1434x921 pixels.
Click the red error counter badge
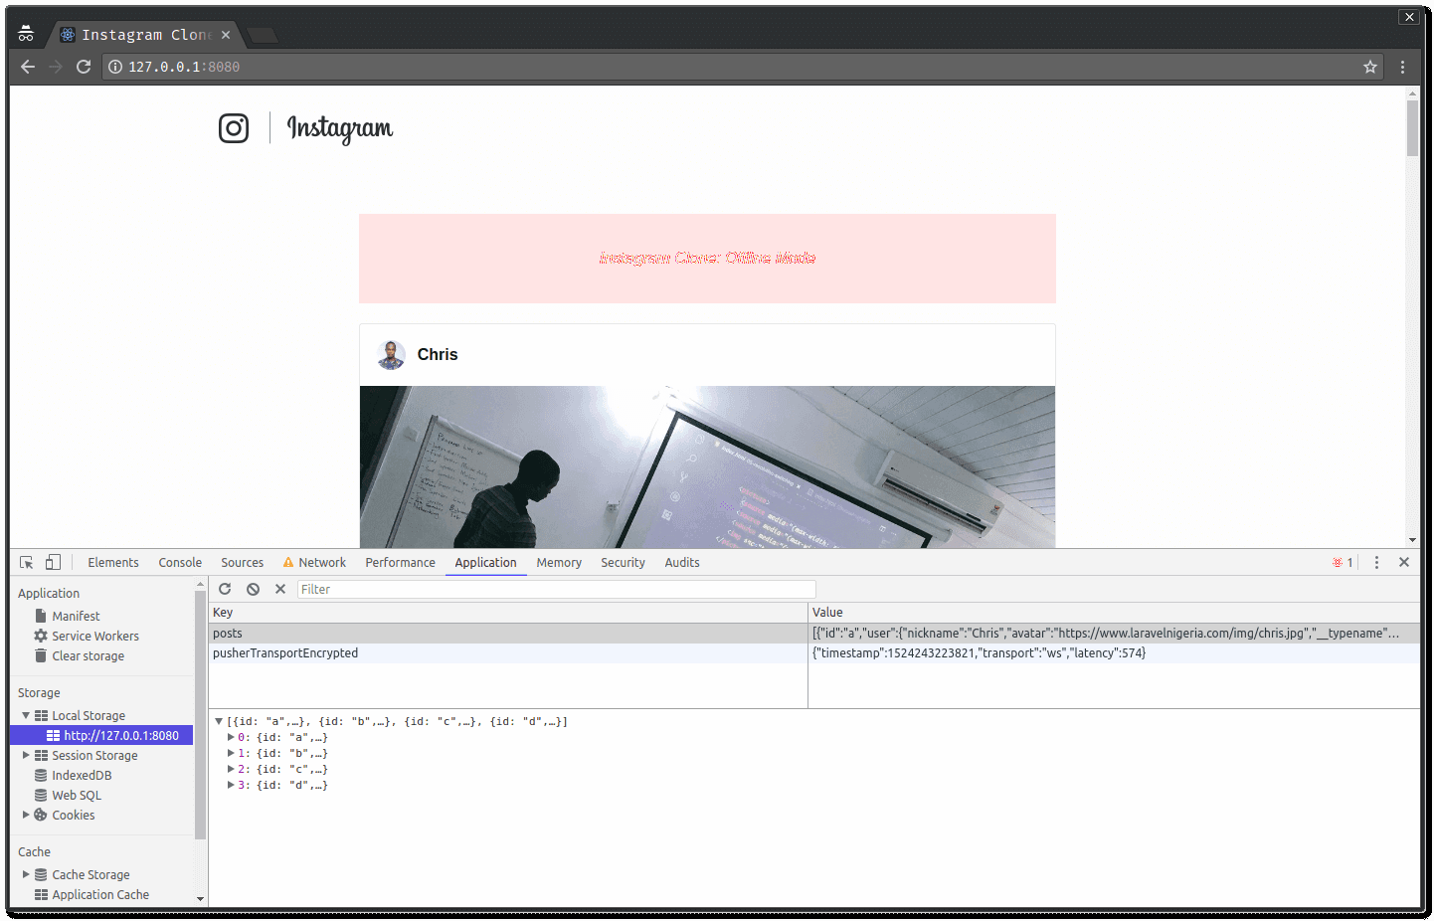[1340, 562]
